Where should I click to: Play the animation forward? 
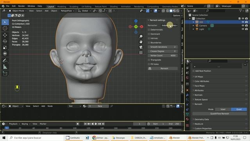pyautogui.click(x=96, y=124)
